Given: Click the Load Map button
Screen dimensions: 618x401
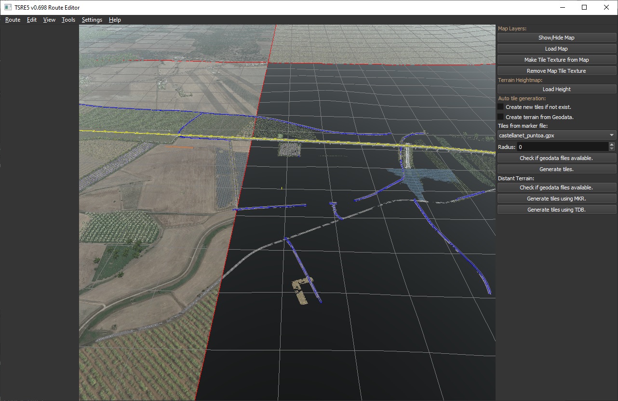Looking at the screenshot, I should (556, 49).
